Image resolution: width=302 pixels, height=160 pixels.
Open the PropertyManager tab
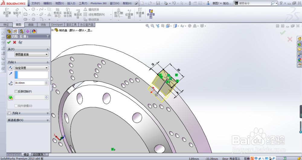[x=15, y=31]
